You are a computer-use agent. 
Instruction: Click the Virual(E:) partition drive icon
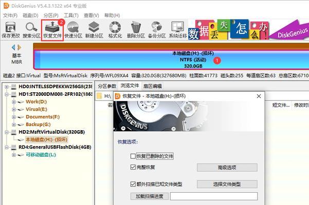click(21, 109)
